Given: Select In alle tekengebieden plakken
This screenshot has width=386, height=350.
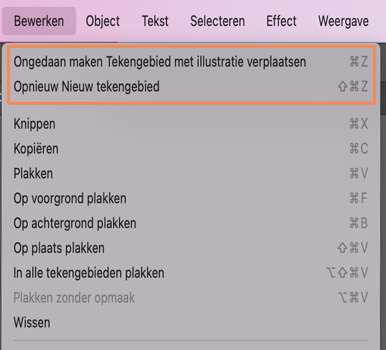Looking at the screenshot, I should (89, 273).
